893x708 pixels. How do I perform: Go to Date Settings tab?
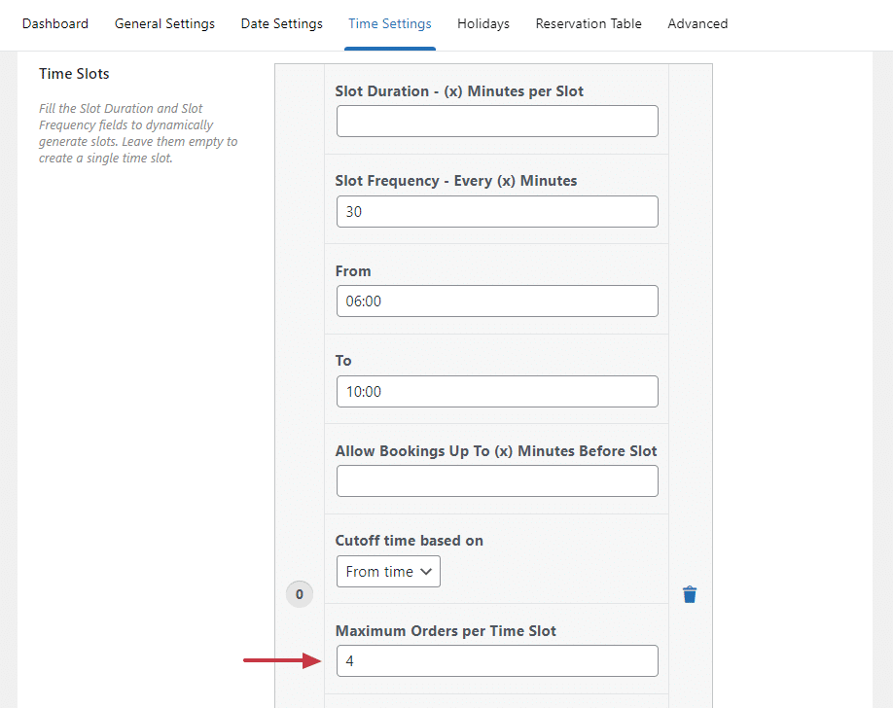click(282, 23)
